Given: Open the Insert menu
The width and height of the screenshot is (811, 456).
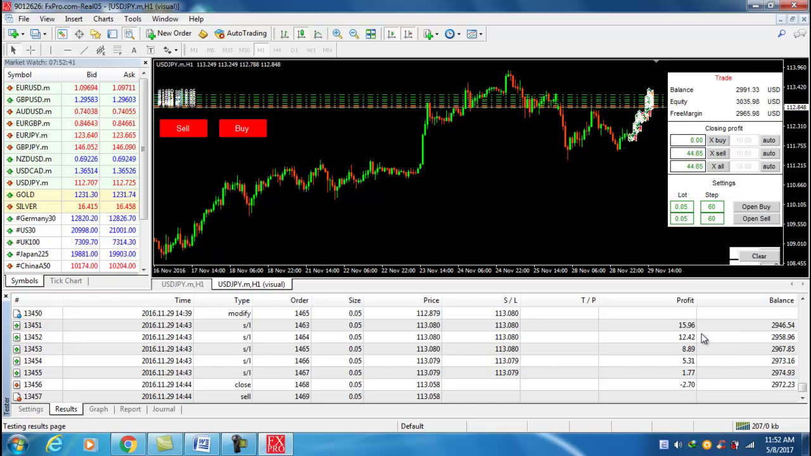Looking at the screenshot, I should tap(73, 19).
